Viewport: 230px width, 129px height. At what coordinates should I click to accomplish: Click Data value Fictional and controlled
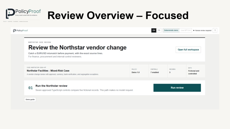(x=194, y=72)
